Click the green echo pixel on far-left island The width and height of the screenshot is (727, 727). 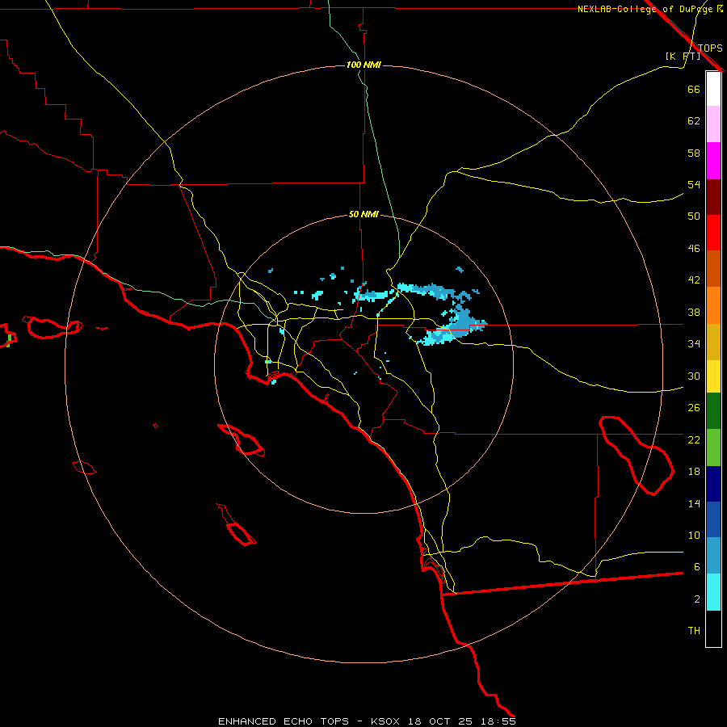coord(9,340)
